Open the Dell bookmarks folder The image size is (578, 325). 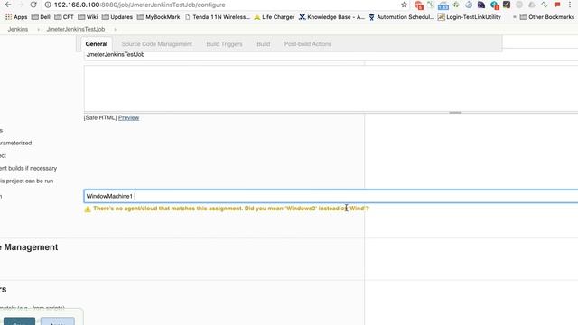coord(41,17)
